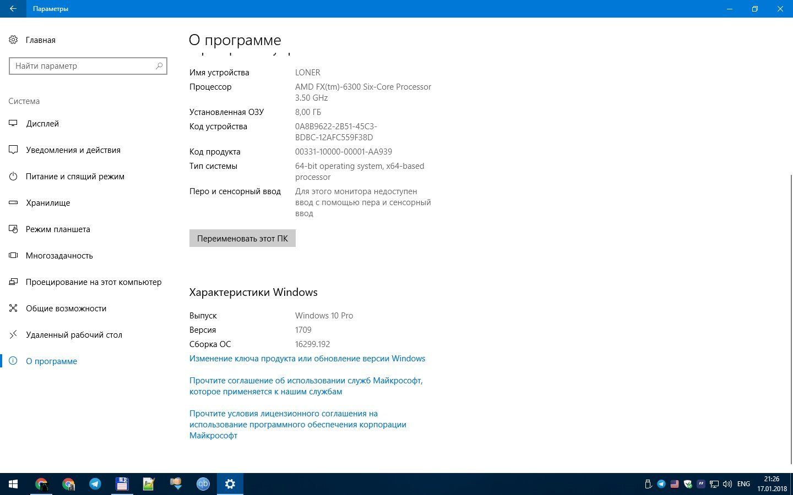Open Telegram from the taskbar
The width and height of the screenshot is (793, 495).
(95, 484)
